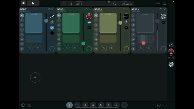Image resolution: width=194 pixels, height=109 pixels.
Task: Select global scene 6 in bottom bar
Action: [x=109, y=105]
